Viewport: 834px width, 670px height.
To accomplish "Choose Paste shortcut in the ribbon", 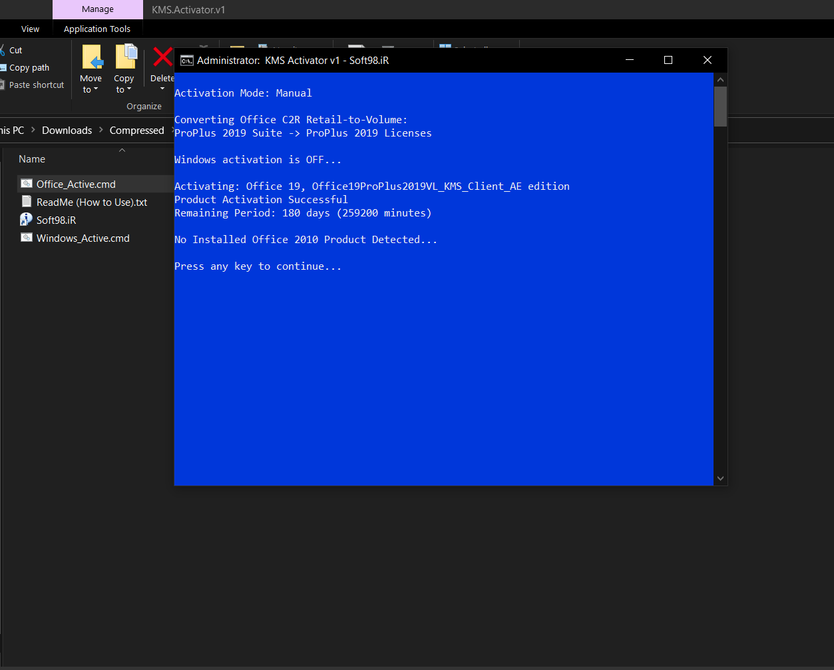I will click(32, 85).
